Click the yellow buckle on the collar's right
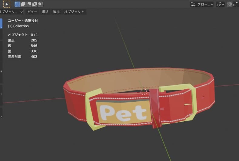The width and height of the screenshot is (239, 161). 193,103
